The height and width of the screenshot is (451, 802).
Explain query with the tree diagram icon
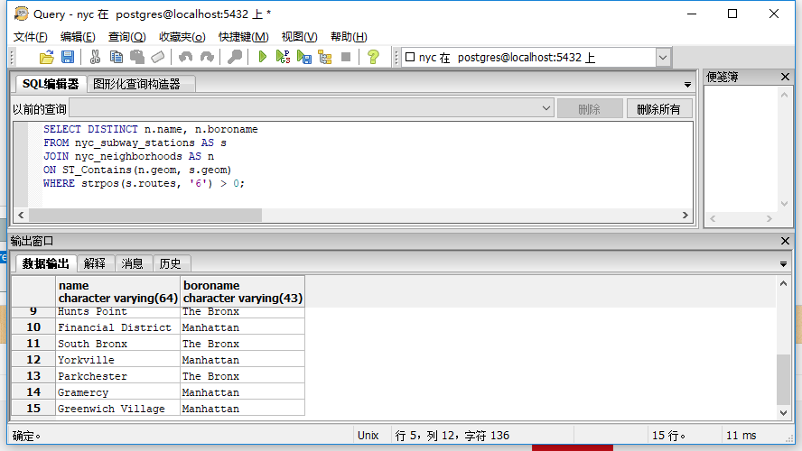325,57
